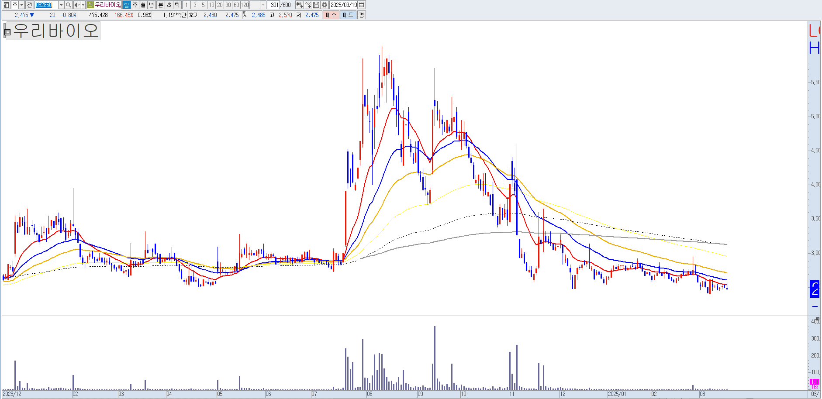Click the window layout icon at far left
822x399 pixels.
tap(6, 5)
